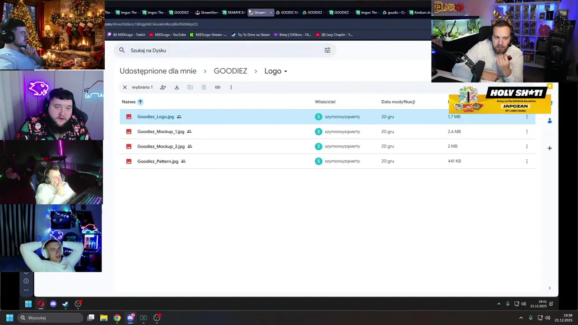
Task: Click the move-to-folder toolbar icon
Action: point(190,87)
